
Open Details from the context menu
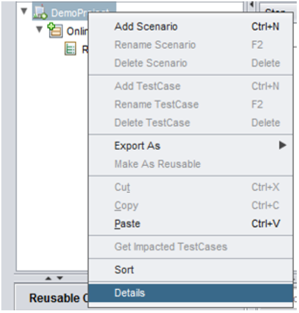pos(129,293)
